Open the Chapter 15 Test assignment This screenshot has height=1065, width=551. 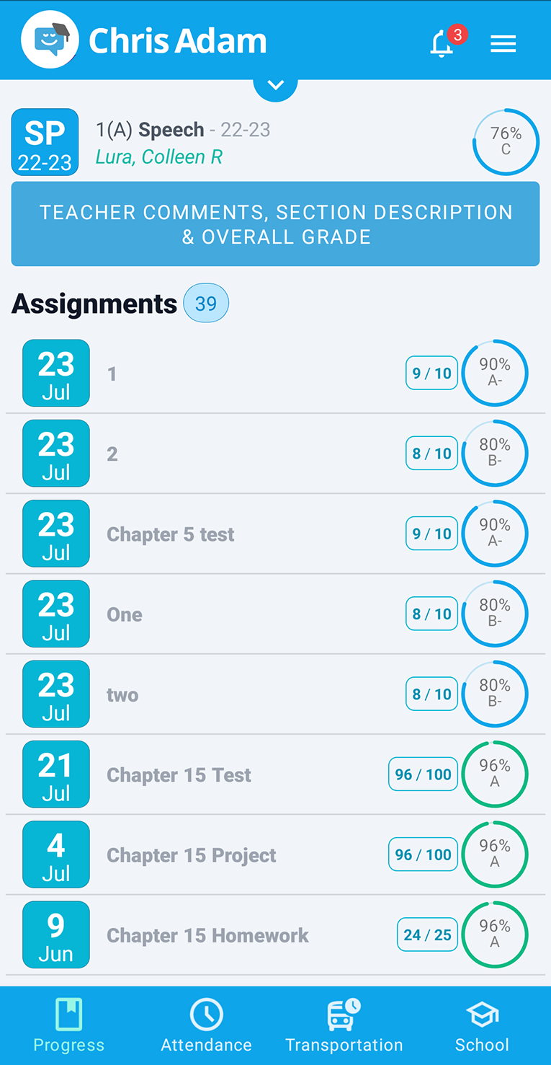[179, 775]
